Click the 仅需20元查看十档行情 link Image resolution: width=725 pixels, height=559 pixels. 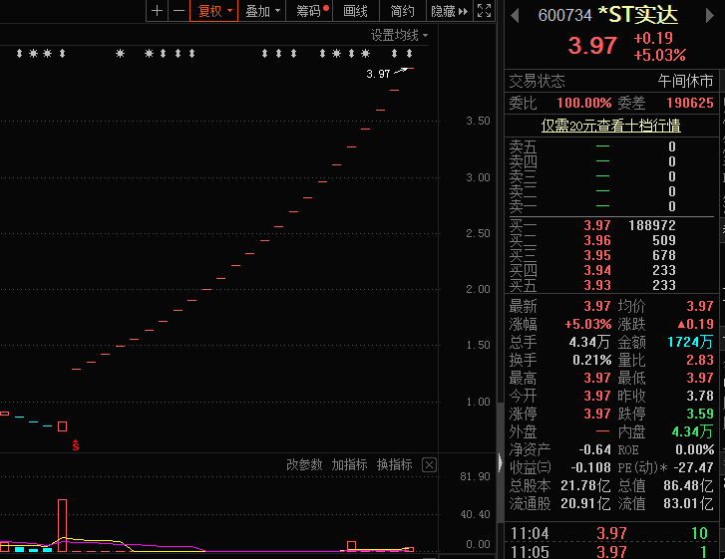610,126
